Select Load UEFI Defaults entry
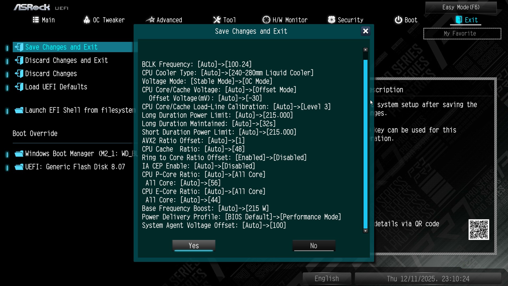This screenshot has height=286, width=508. 56,87
